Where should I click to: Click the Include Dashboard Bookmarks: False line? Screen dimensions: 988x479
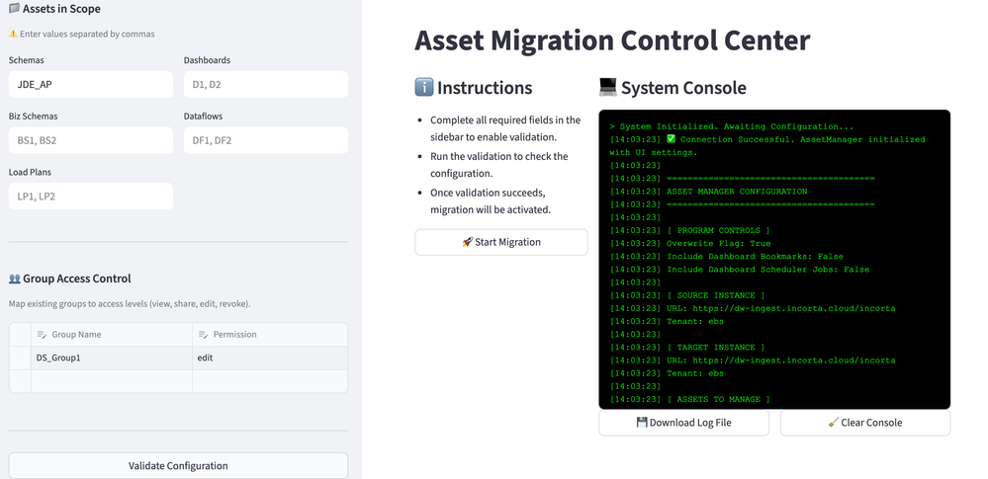click(x=727, y=257)
